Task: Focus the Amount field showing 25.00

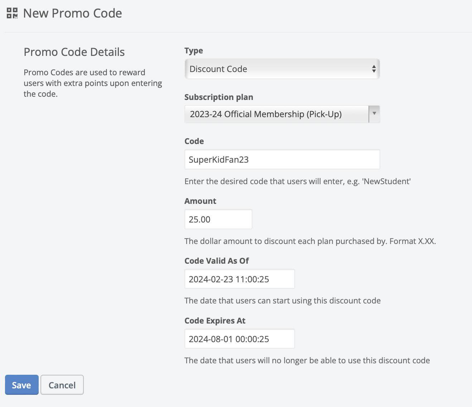Action: point(218,219)
